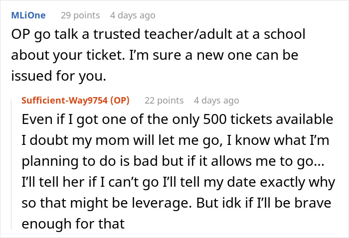Open the "4 days ago" timestamp beside 22 points

coord(216,100)
